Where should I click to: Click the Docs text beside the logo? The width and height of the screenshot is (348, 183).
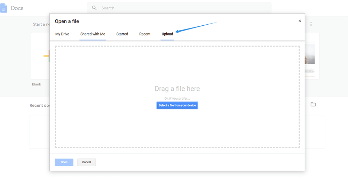[17, 8]
